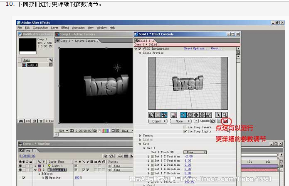Image resolution: width=289 pixels, height=186 pixels.
Task: Expand Set 1 X Position property
Action: [148, 157]
